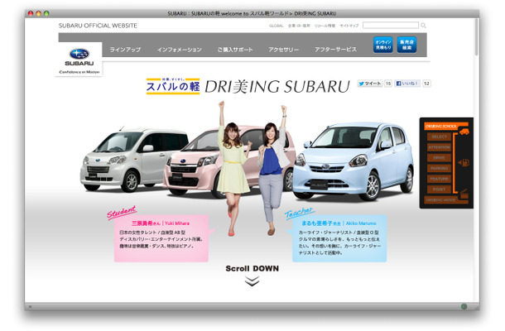
Task: Click the オンライン見積もり blue button
Action: click(x=383, y=45)
